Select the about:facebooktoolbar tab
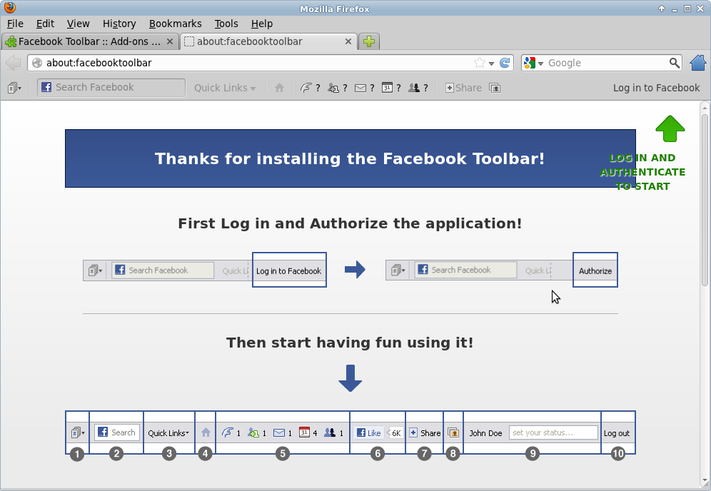 tap(268, 41)
